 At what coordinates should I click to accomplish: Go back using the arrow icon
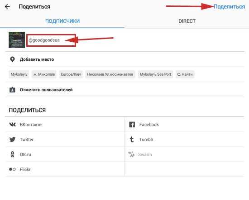(7, 7)
